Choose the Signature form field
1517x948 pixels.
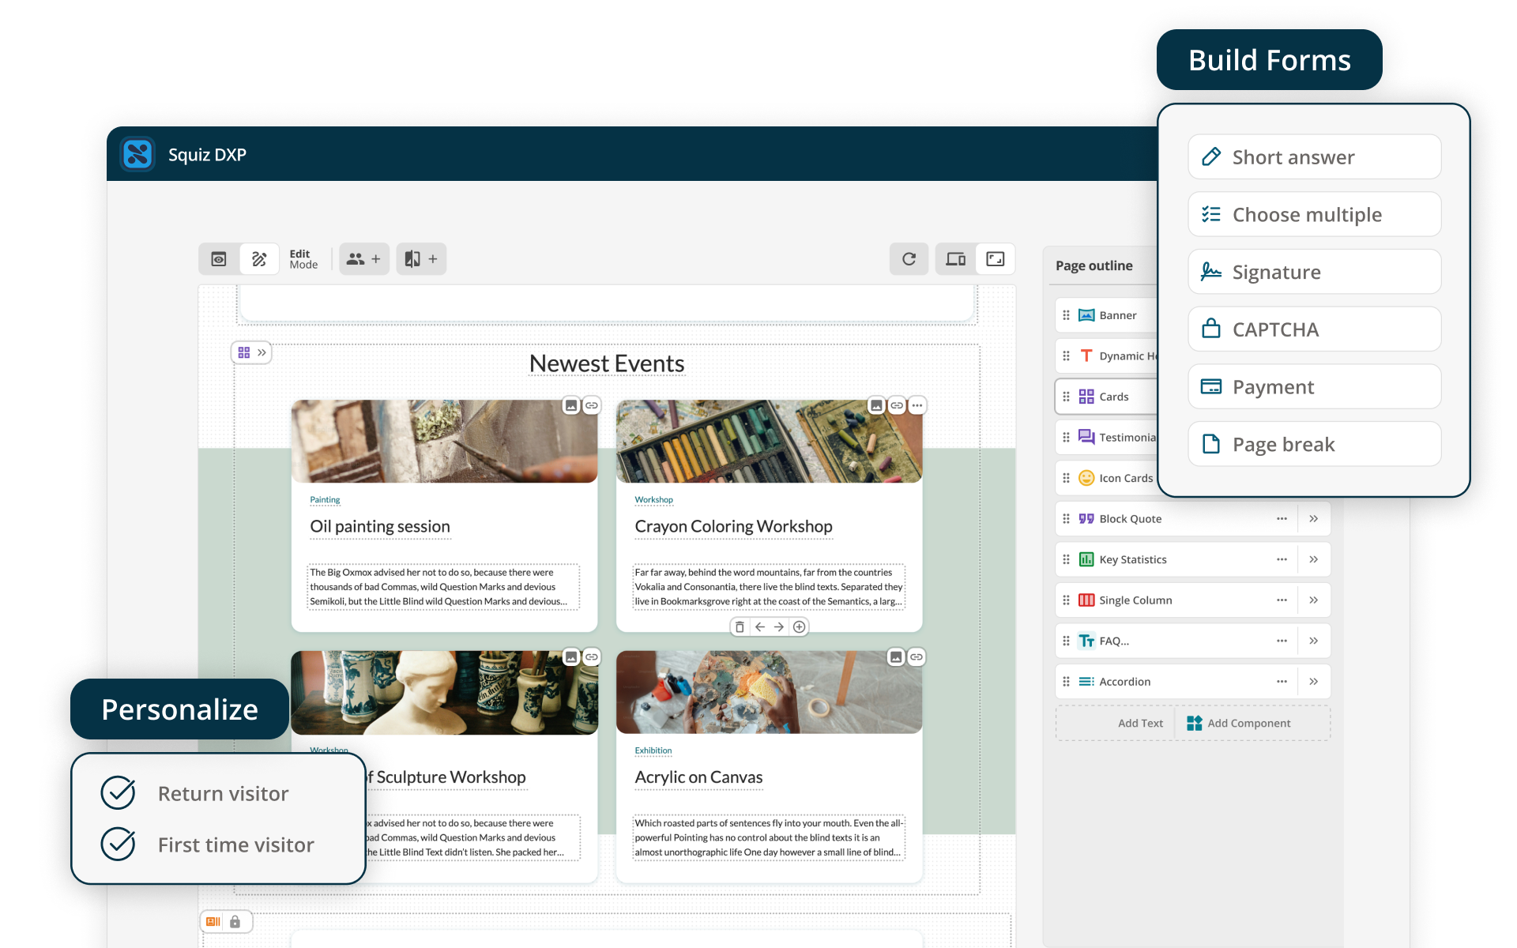tap(1314, 272)
